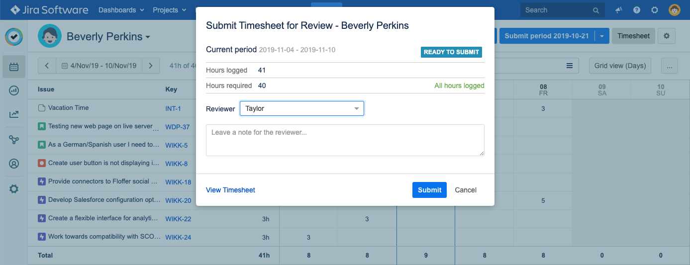Open the help question mark icon
690x265 pixels.
(637, 10)
